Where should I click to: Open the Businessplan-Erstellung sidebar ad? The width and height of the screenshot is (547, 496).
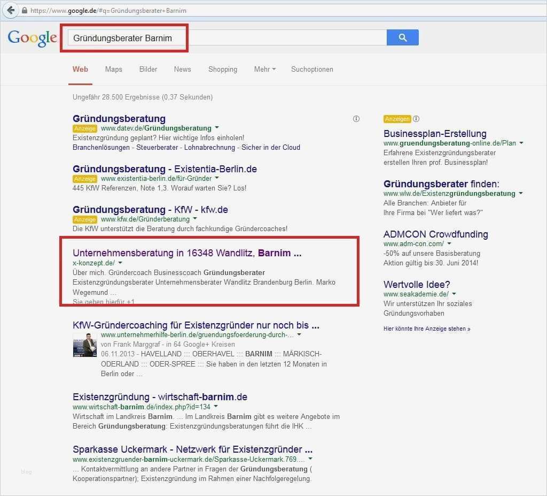coord(435,134)
